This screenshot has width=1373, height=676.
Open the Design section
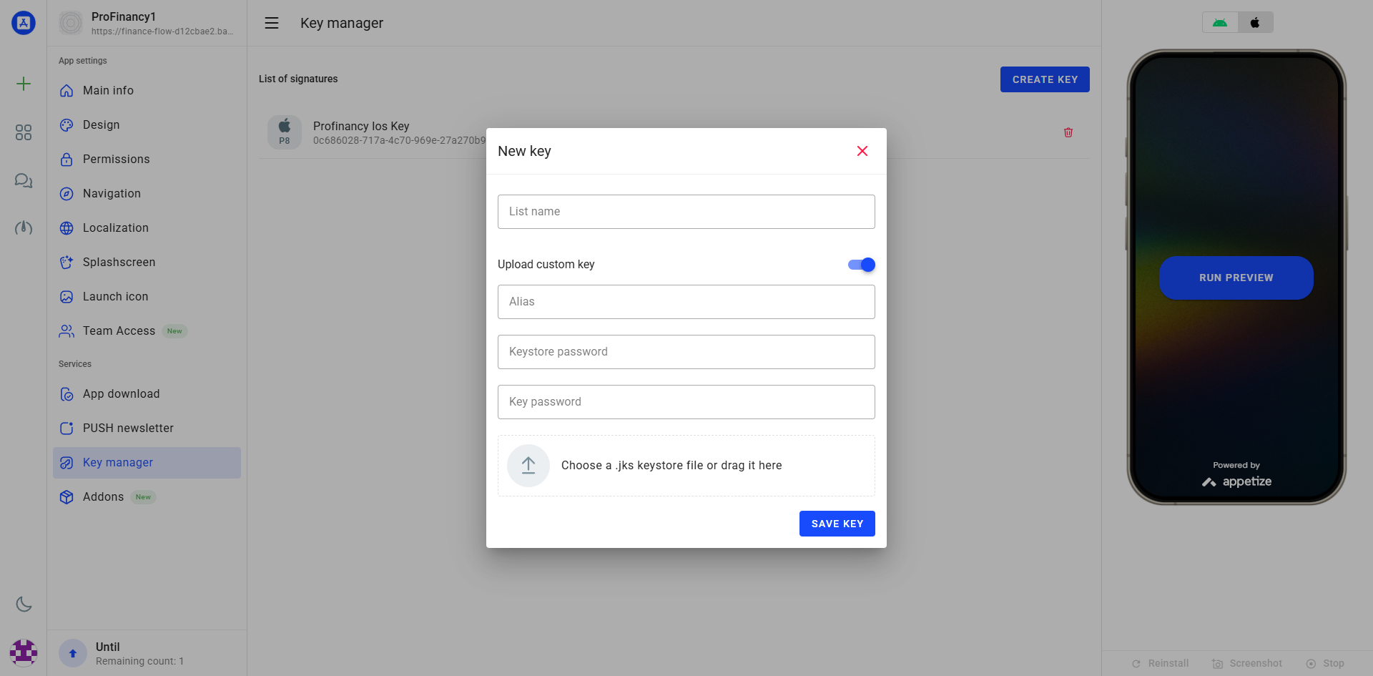[x=147, y=124]
